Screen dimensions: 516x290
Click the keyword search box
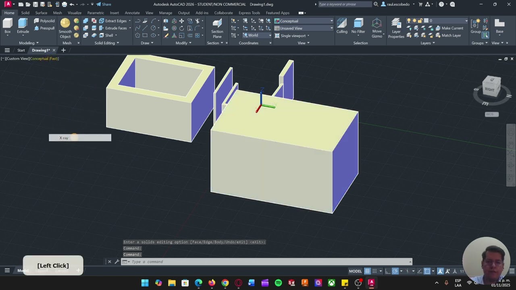click(x=345, y=4)
